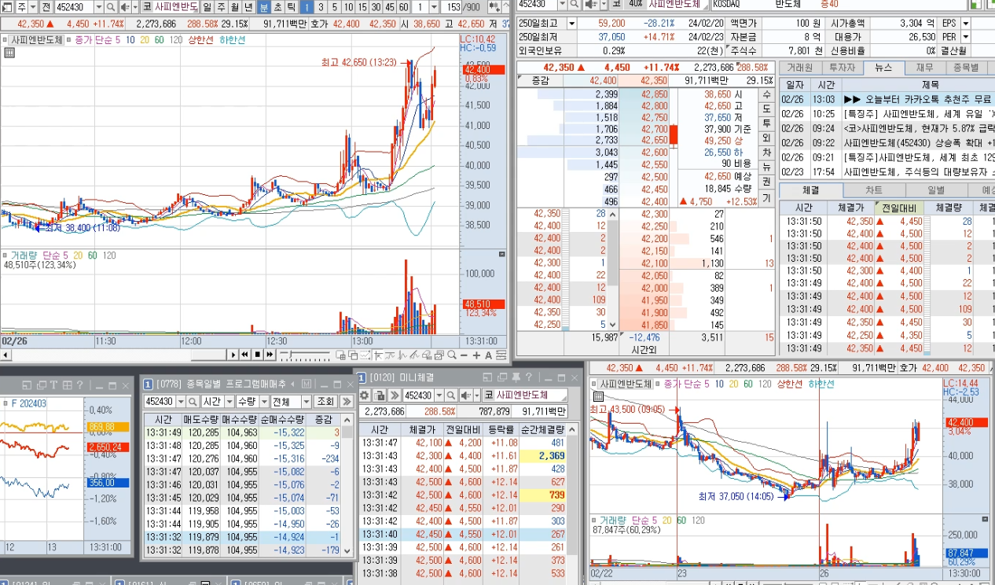This screenshot has height=585, width=995.
Task: Click the settings gear icon in the 미니체결 window
Action: click(x=365, y=395)
